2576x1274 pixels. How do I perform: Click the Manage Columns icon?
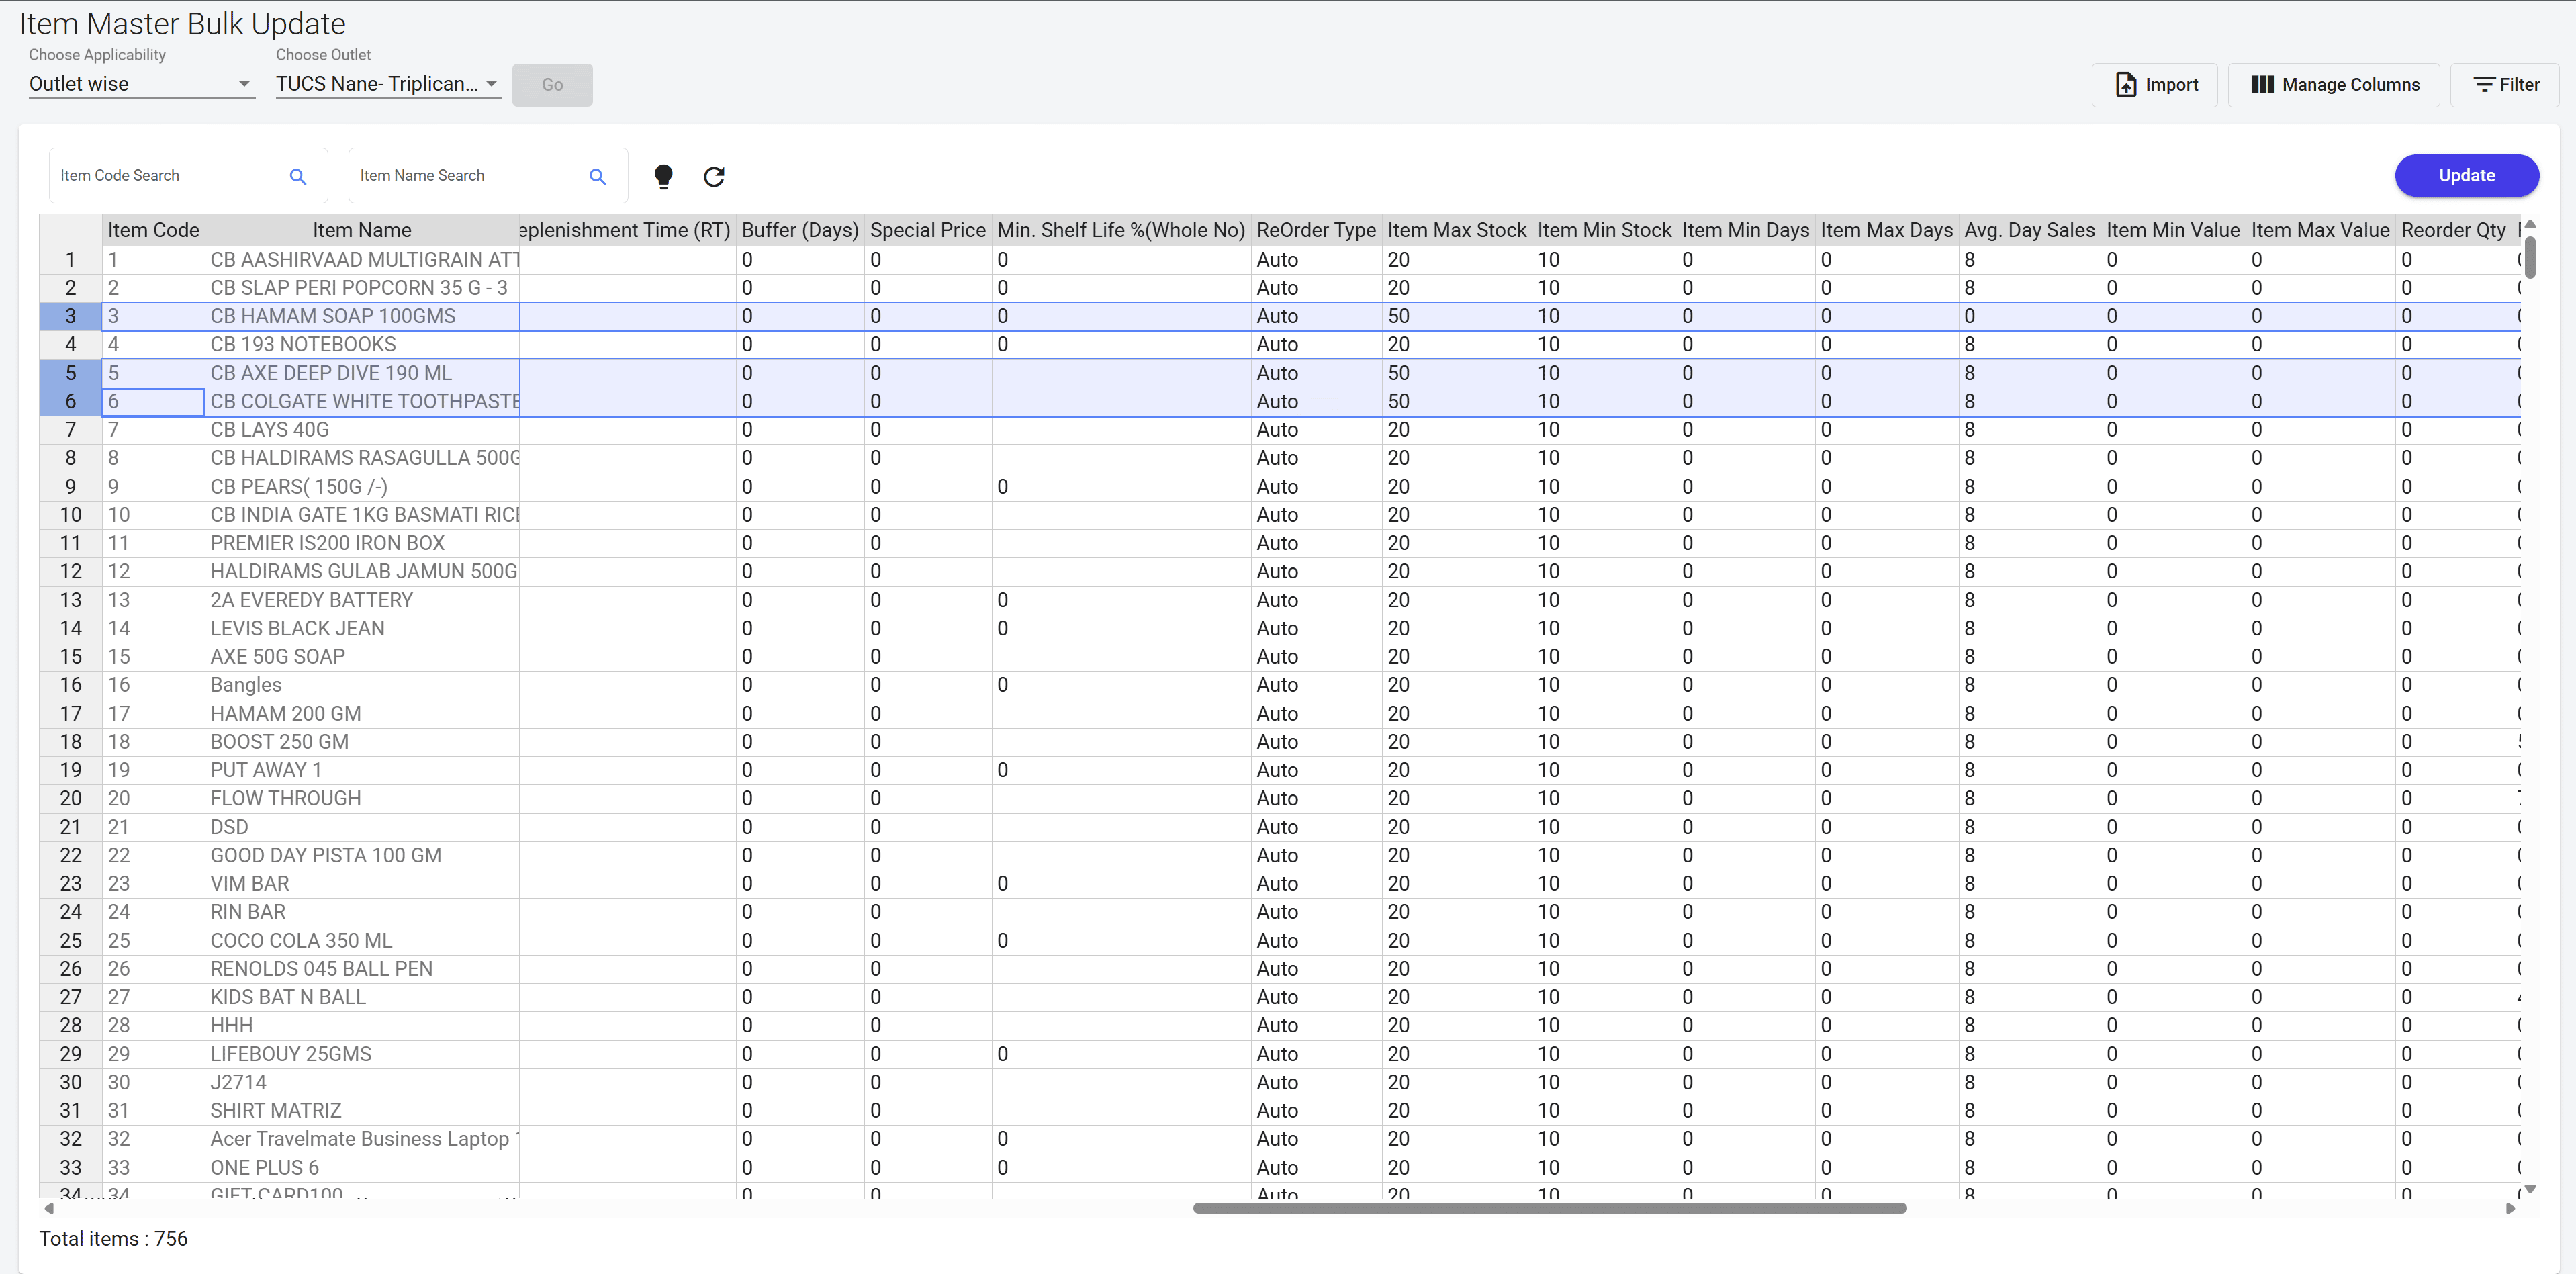pos(2262,85)
